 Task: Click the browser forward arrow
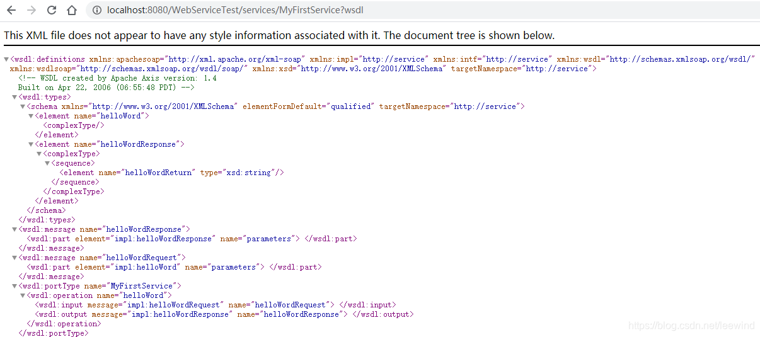pos(32,10)
